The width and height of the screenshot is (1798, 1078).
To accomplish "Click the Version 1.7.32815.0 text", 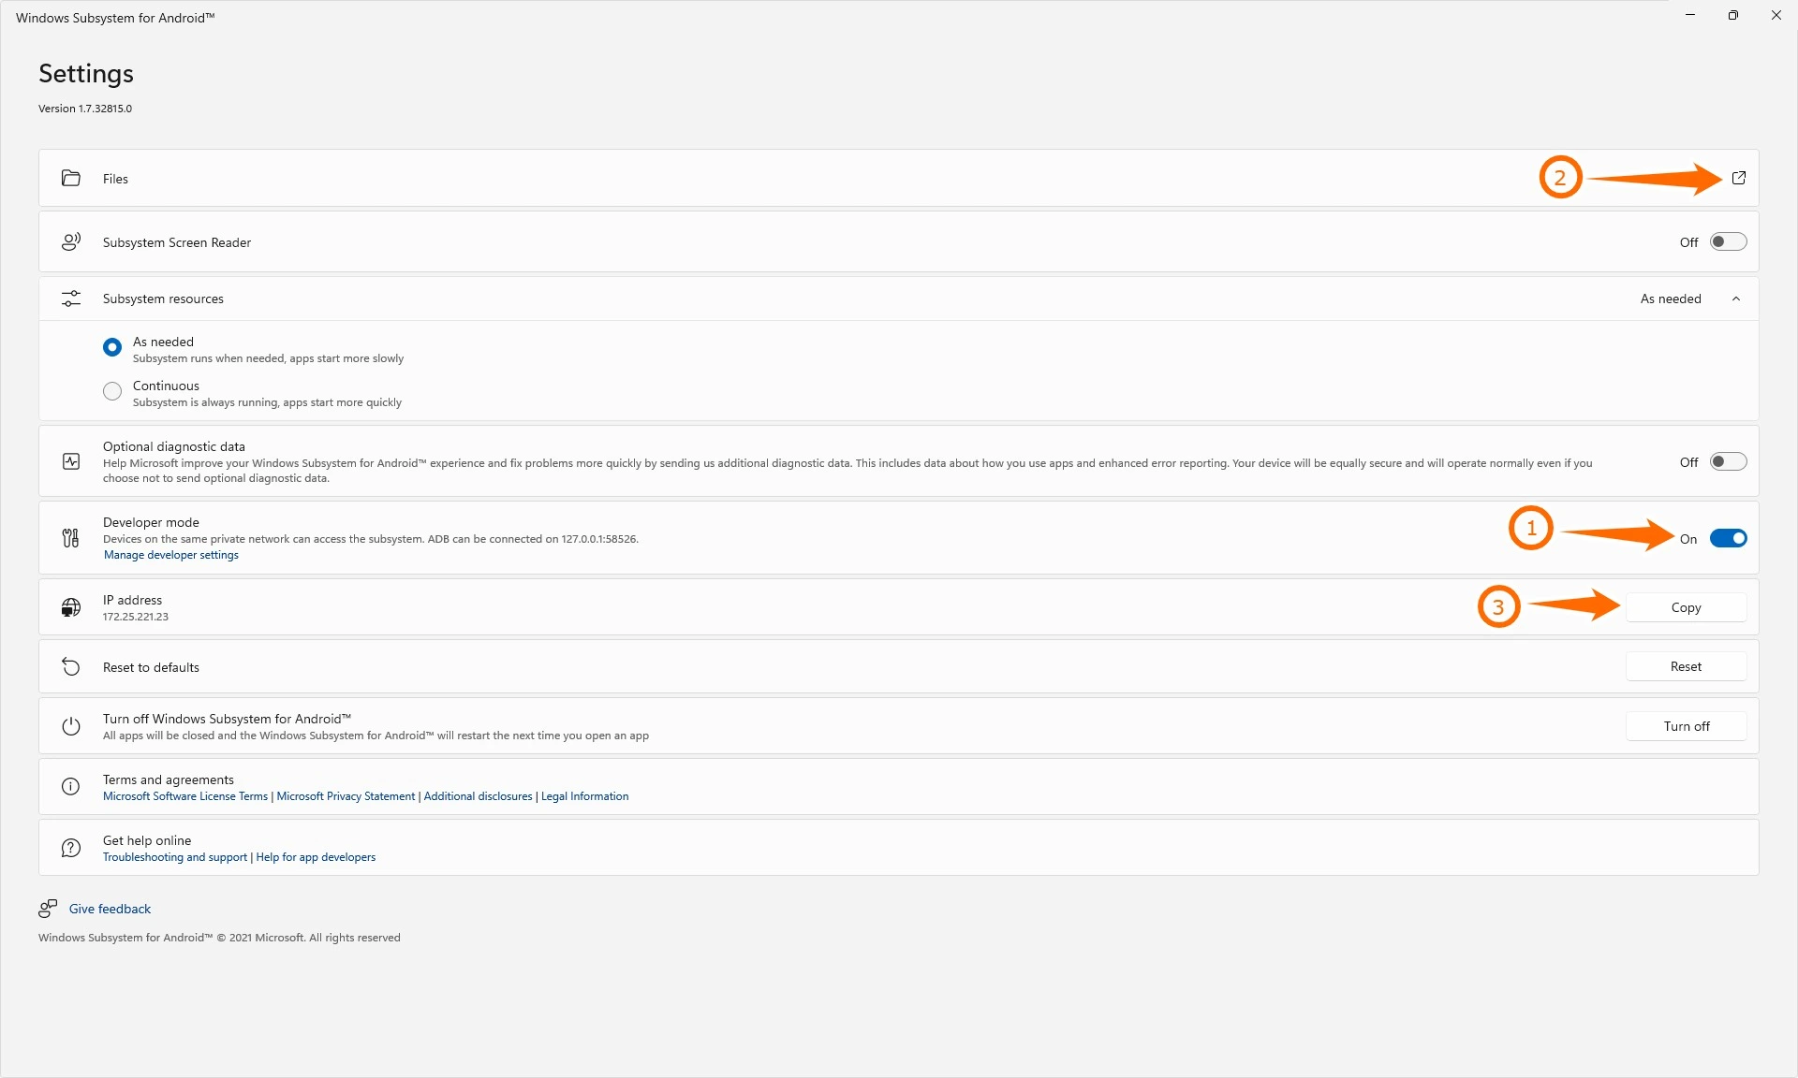I will click(85, 109).
